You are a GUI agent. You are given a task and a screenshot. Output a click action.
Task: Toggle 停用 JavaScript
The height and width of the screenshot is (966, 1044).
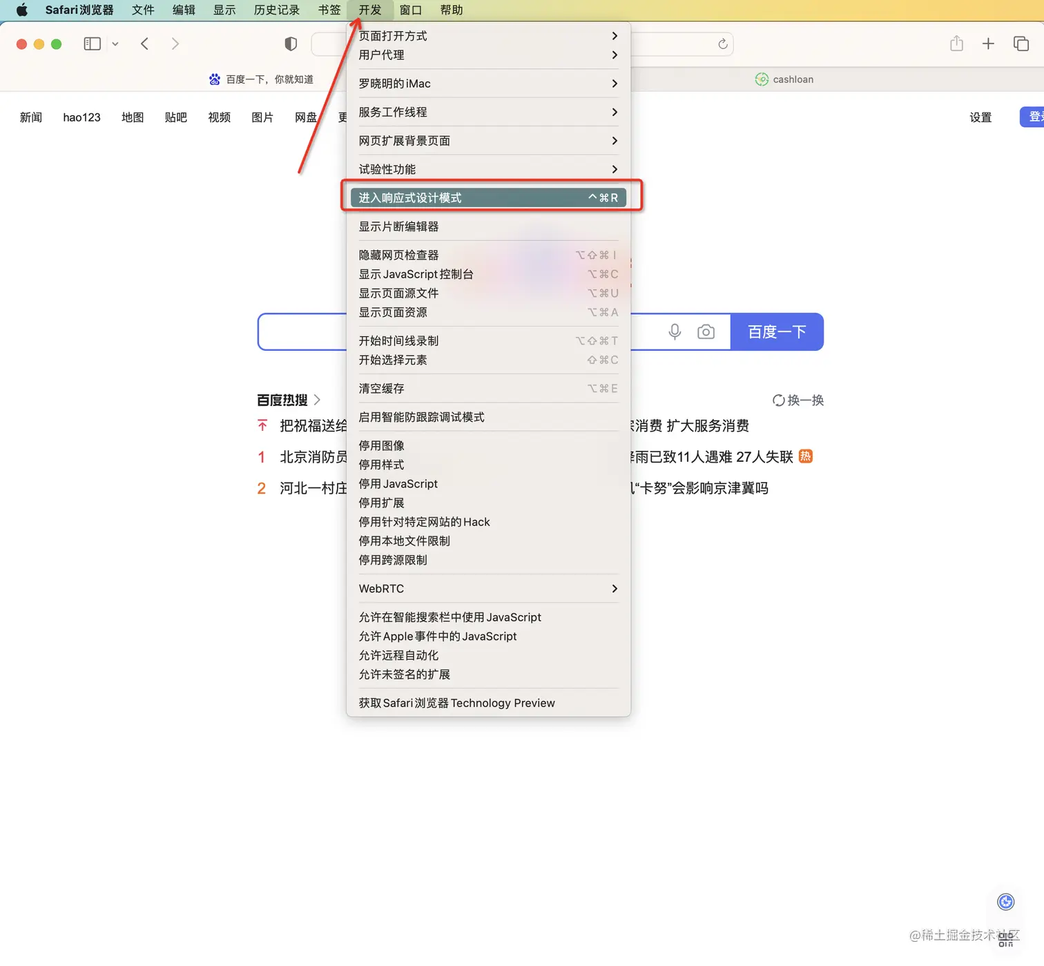[x=488, y=484]
